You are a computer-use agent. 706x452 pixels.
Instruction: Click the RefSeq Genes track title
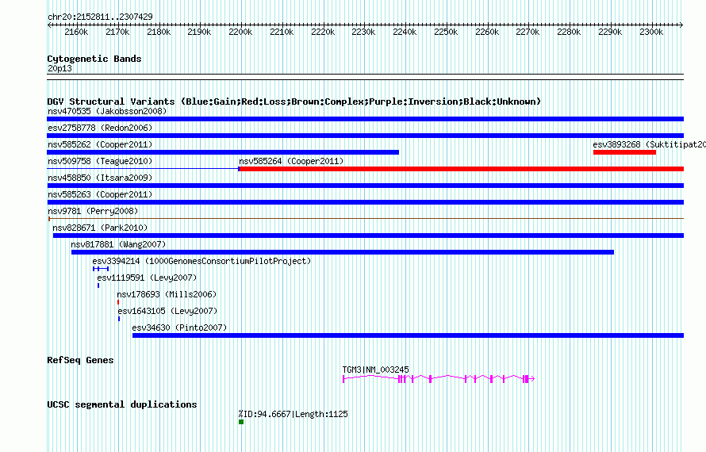(80, 360)
